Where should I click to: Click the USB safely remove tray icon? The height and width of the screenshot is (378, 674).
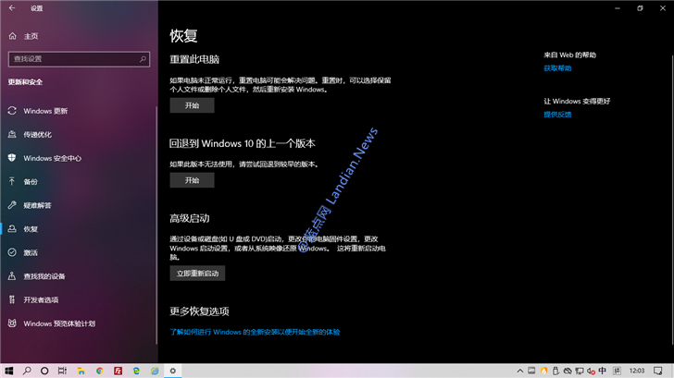pos(555,371)
